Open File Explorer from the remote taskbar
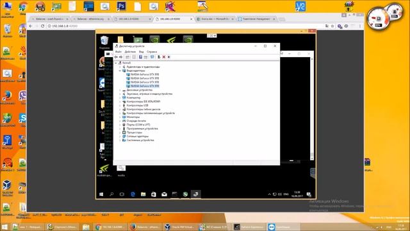Viewport: 410px width, 231px height. coord(143,194)
